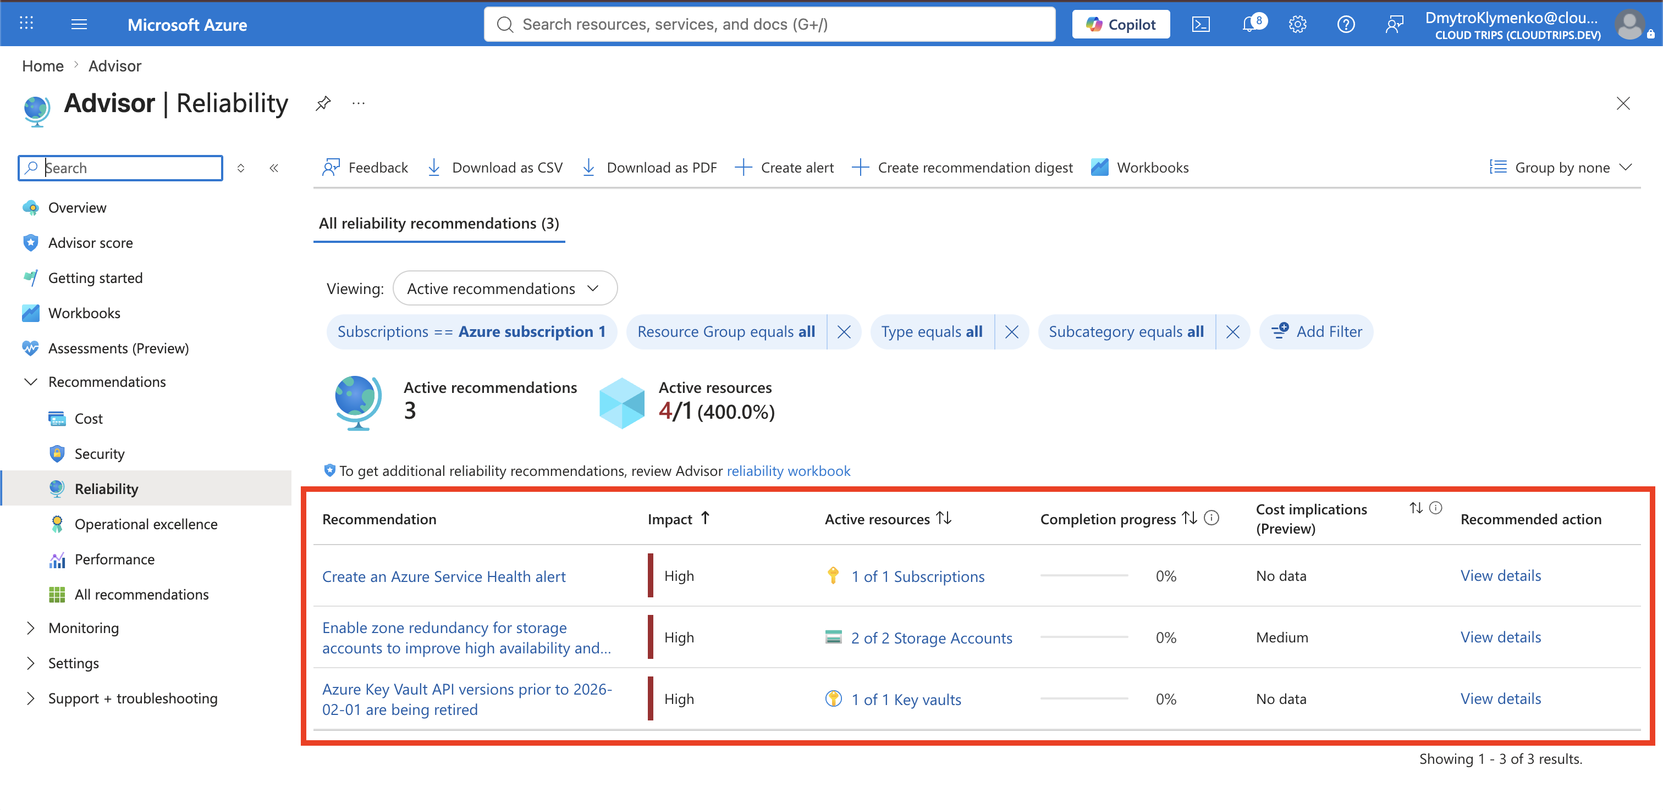
Task: Open Create an Azure Service Health alert
Action: pyautogui.click(x=443, y=576)
